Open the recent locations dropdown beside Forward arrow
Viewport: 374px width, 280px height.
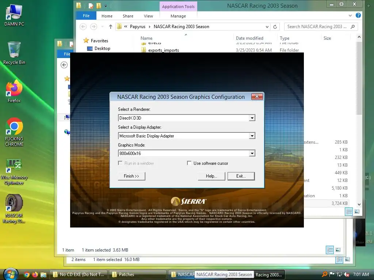102,27
